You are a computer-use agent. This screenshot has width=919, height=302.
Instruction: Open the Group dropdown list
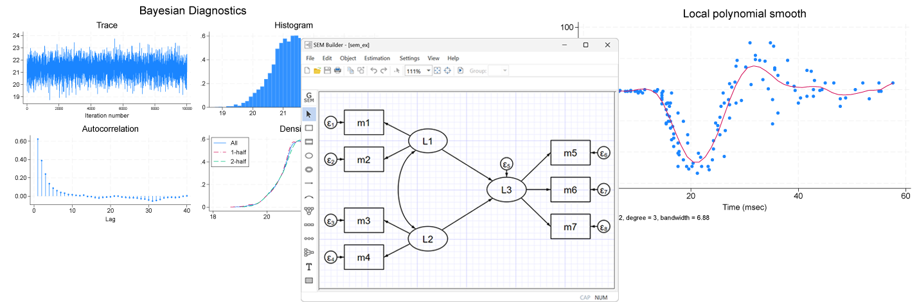click(x=504, y=70)
